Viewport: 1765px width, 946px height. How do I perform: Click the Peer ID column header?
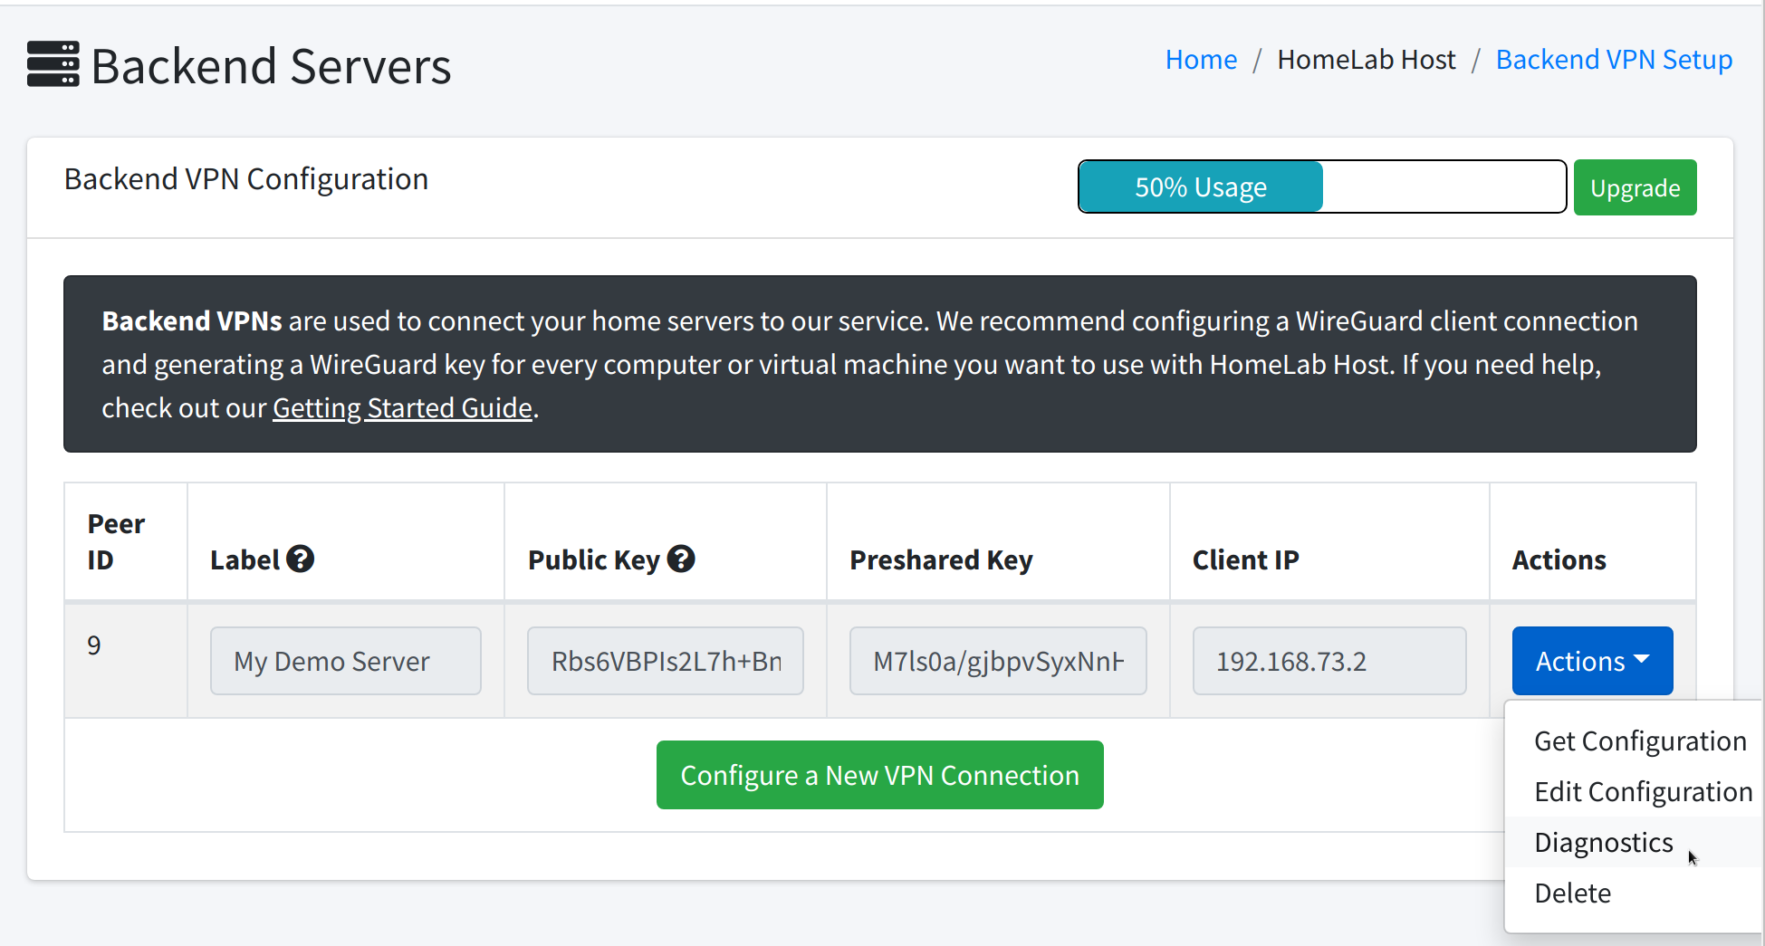coord(116,541)
